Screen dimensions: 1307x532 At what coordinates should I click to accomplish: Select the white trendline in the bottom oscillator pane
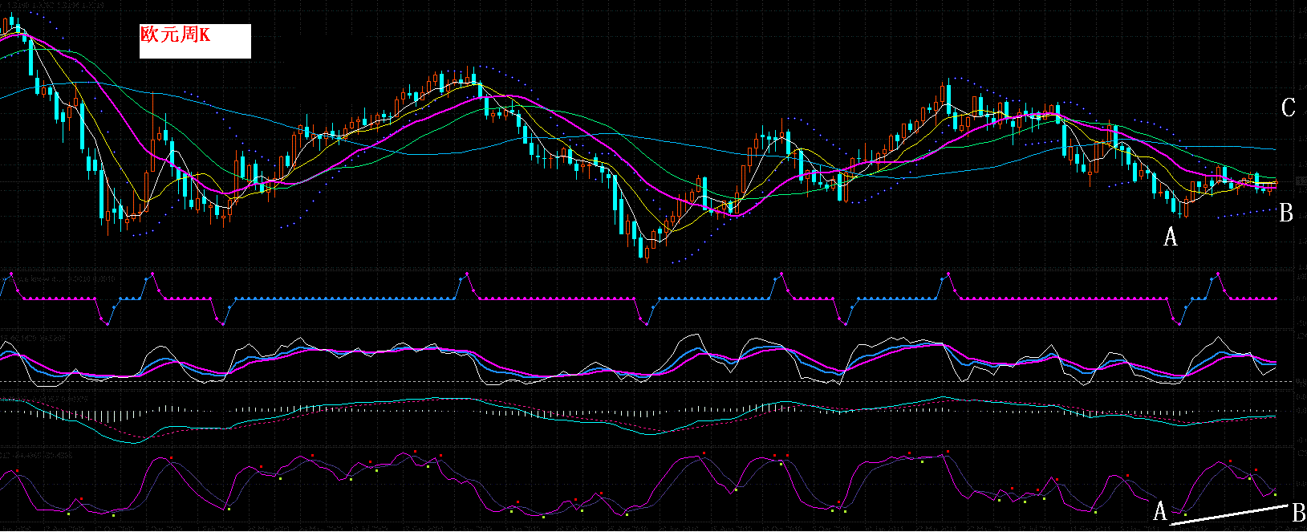1228,514
